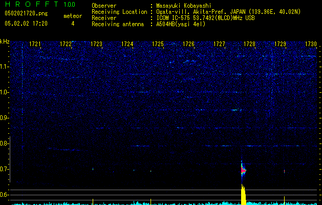Click the yellow power spike below 1725
This screenshot has height=205, width=322.
pos(151,202)
